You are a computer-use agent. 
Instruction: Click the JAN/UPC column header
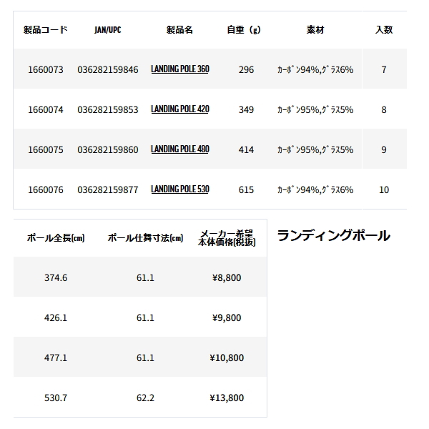click(x=108, y=29)
